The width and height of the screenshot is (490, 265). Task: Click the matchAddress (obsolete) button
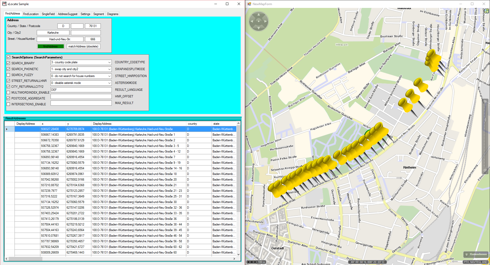click(83, 46)
